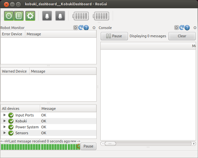
Task: Click the green message timeline bar
Action: click(x=39, y=146)
